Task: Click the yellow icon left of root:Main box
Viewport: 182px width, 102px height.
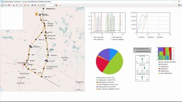Action: tap(38, 5)
